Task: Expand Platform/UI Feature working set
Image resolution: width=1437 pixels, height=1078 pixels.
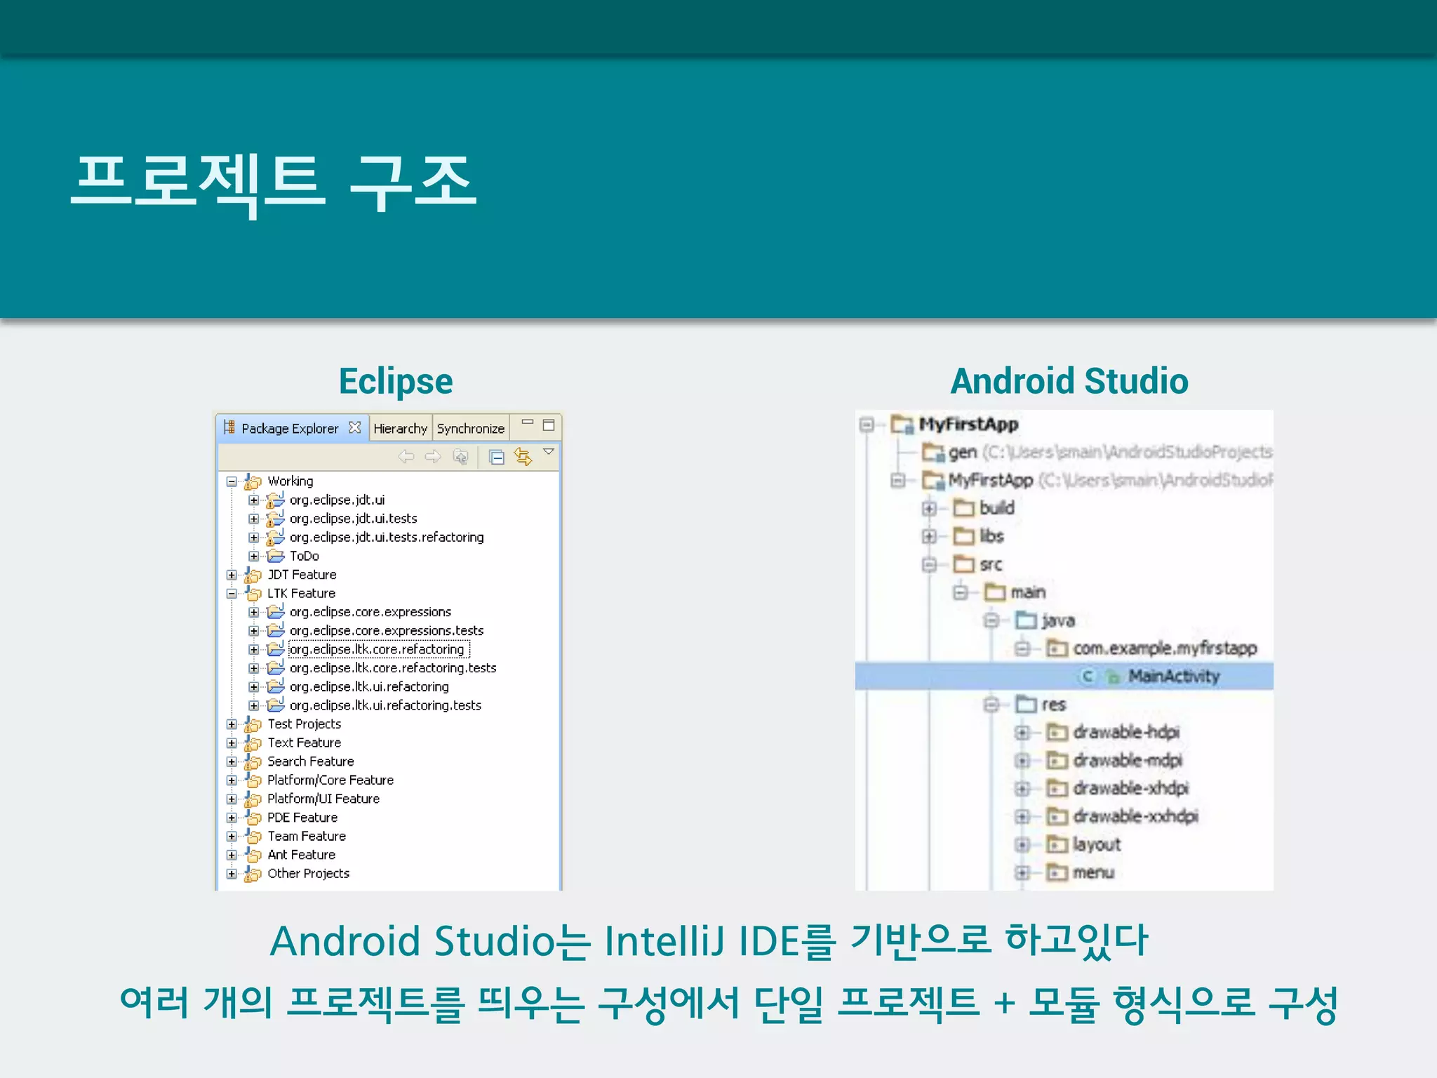Action: pos(232,799)
